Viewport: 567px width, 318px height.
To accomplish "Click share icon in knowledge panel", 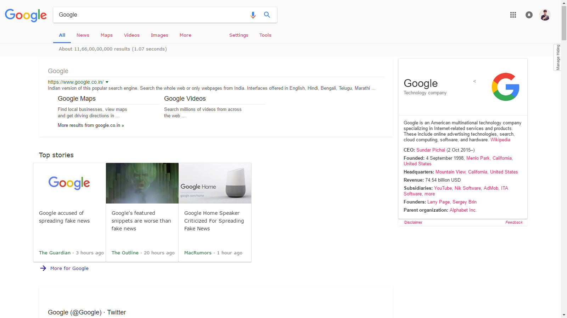I will tap(475, 81).
